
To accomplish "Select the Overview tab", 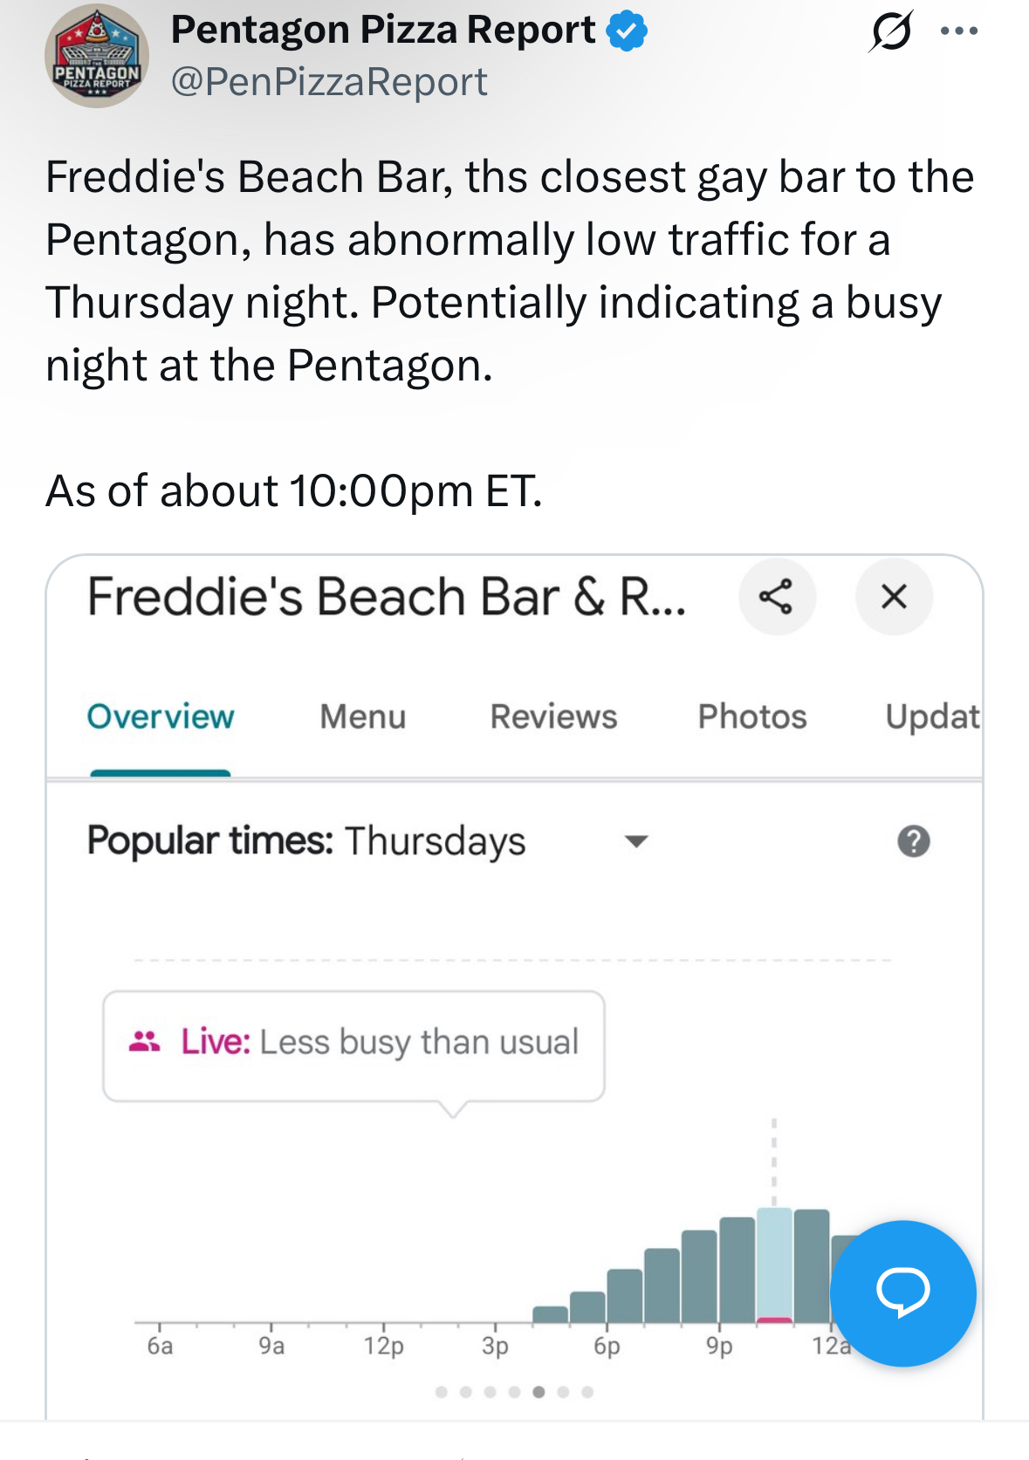I will [161, 716].
